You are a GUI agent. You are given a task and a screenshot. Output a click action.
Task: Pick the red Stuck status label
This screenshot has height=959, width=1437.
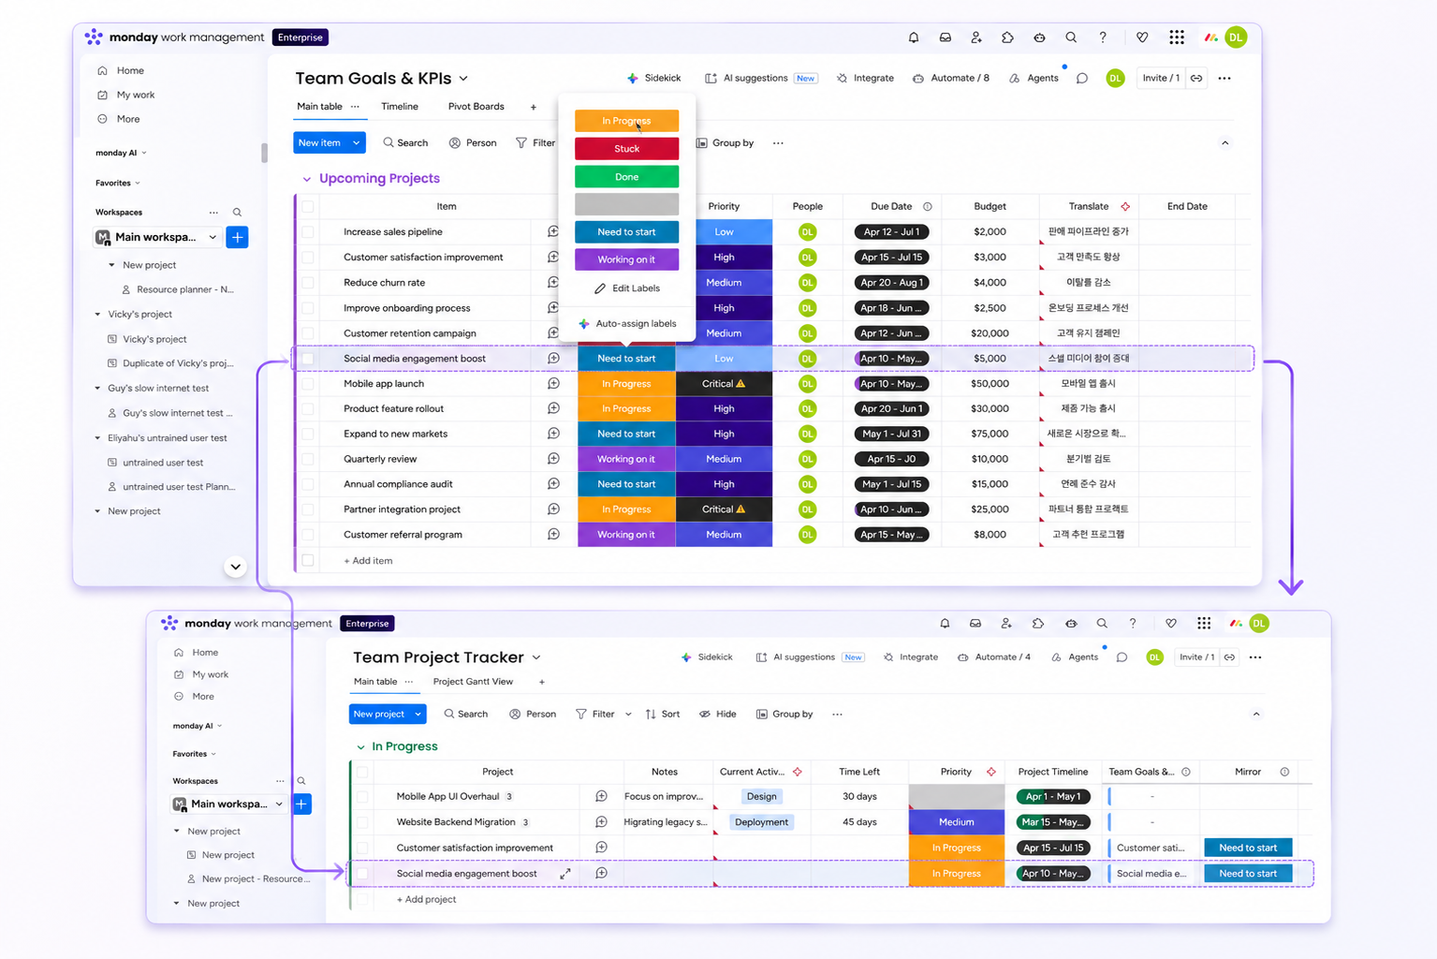coord(626,149)
